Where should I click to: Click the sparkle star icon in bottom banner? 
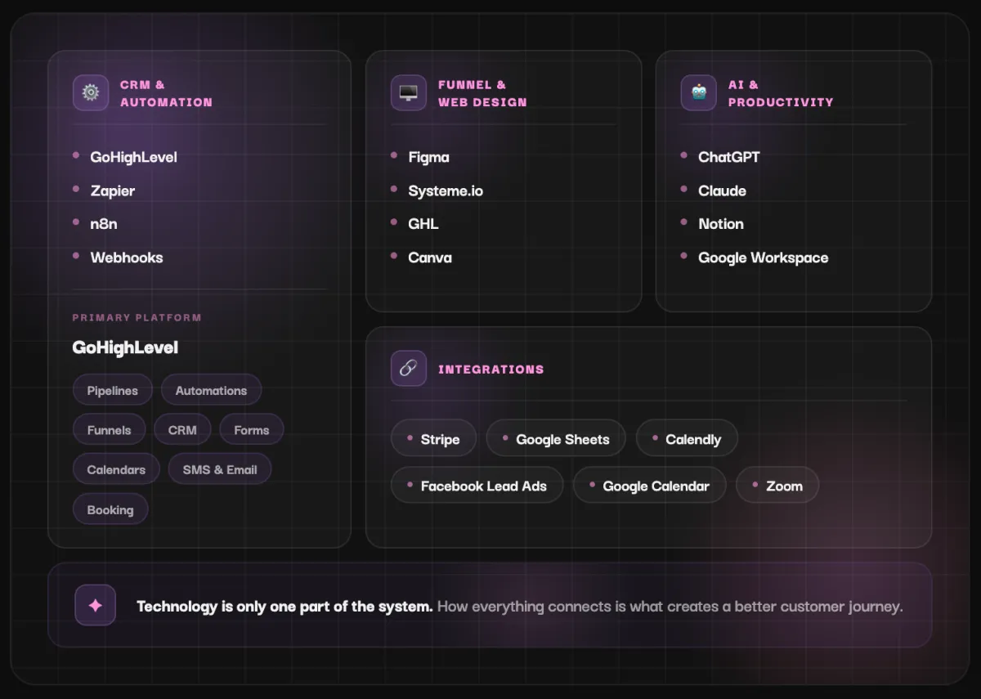(95, 605)
